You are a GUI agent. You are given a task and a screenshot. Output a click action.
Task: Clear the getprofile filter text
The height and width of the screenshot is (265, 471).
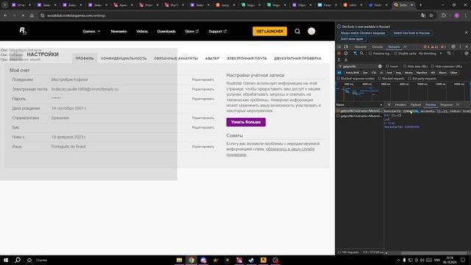pos(380,66)
